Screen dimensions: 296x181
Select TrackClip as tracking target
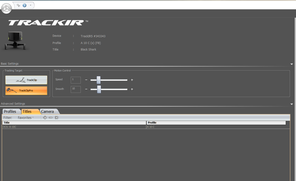tap(26, 80)
